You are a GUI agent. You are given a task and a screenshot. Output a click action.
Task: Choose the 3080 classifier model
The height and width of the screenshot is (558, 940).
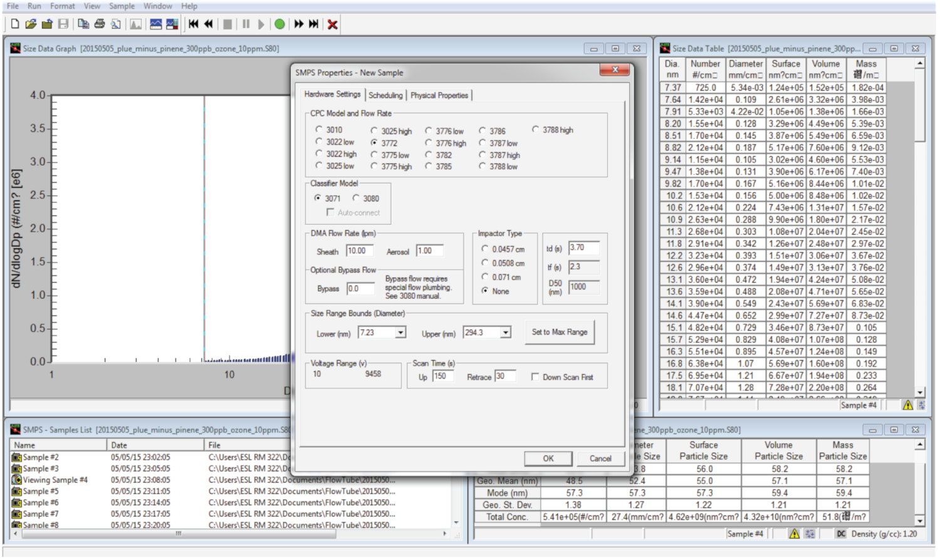pos(356,198)
